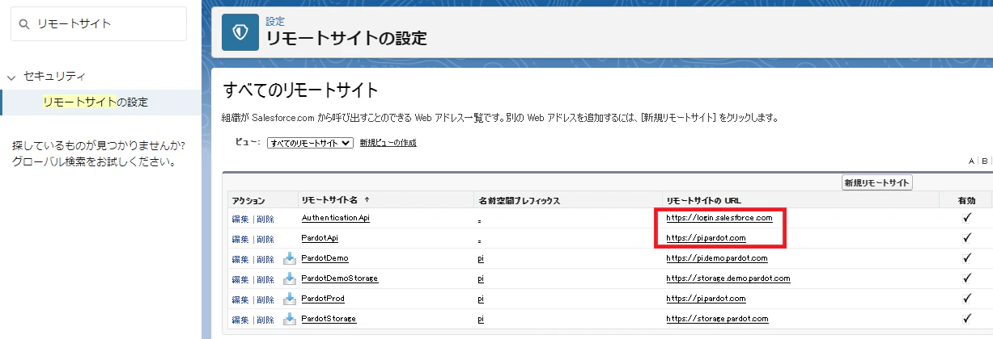Viewport: 993px width, 339px height.
Task: Click the 新規リモートサイト button
Action: click(x=877, y=182)
